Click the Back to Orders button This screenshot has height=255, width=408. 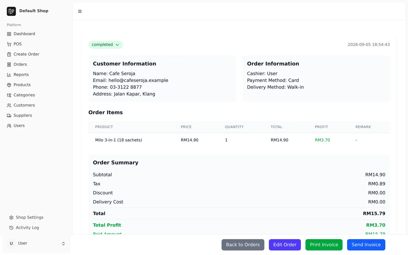pyautogui.click(x=243, y=245)
